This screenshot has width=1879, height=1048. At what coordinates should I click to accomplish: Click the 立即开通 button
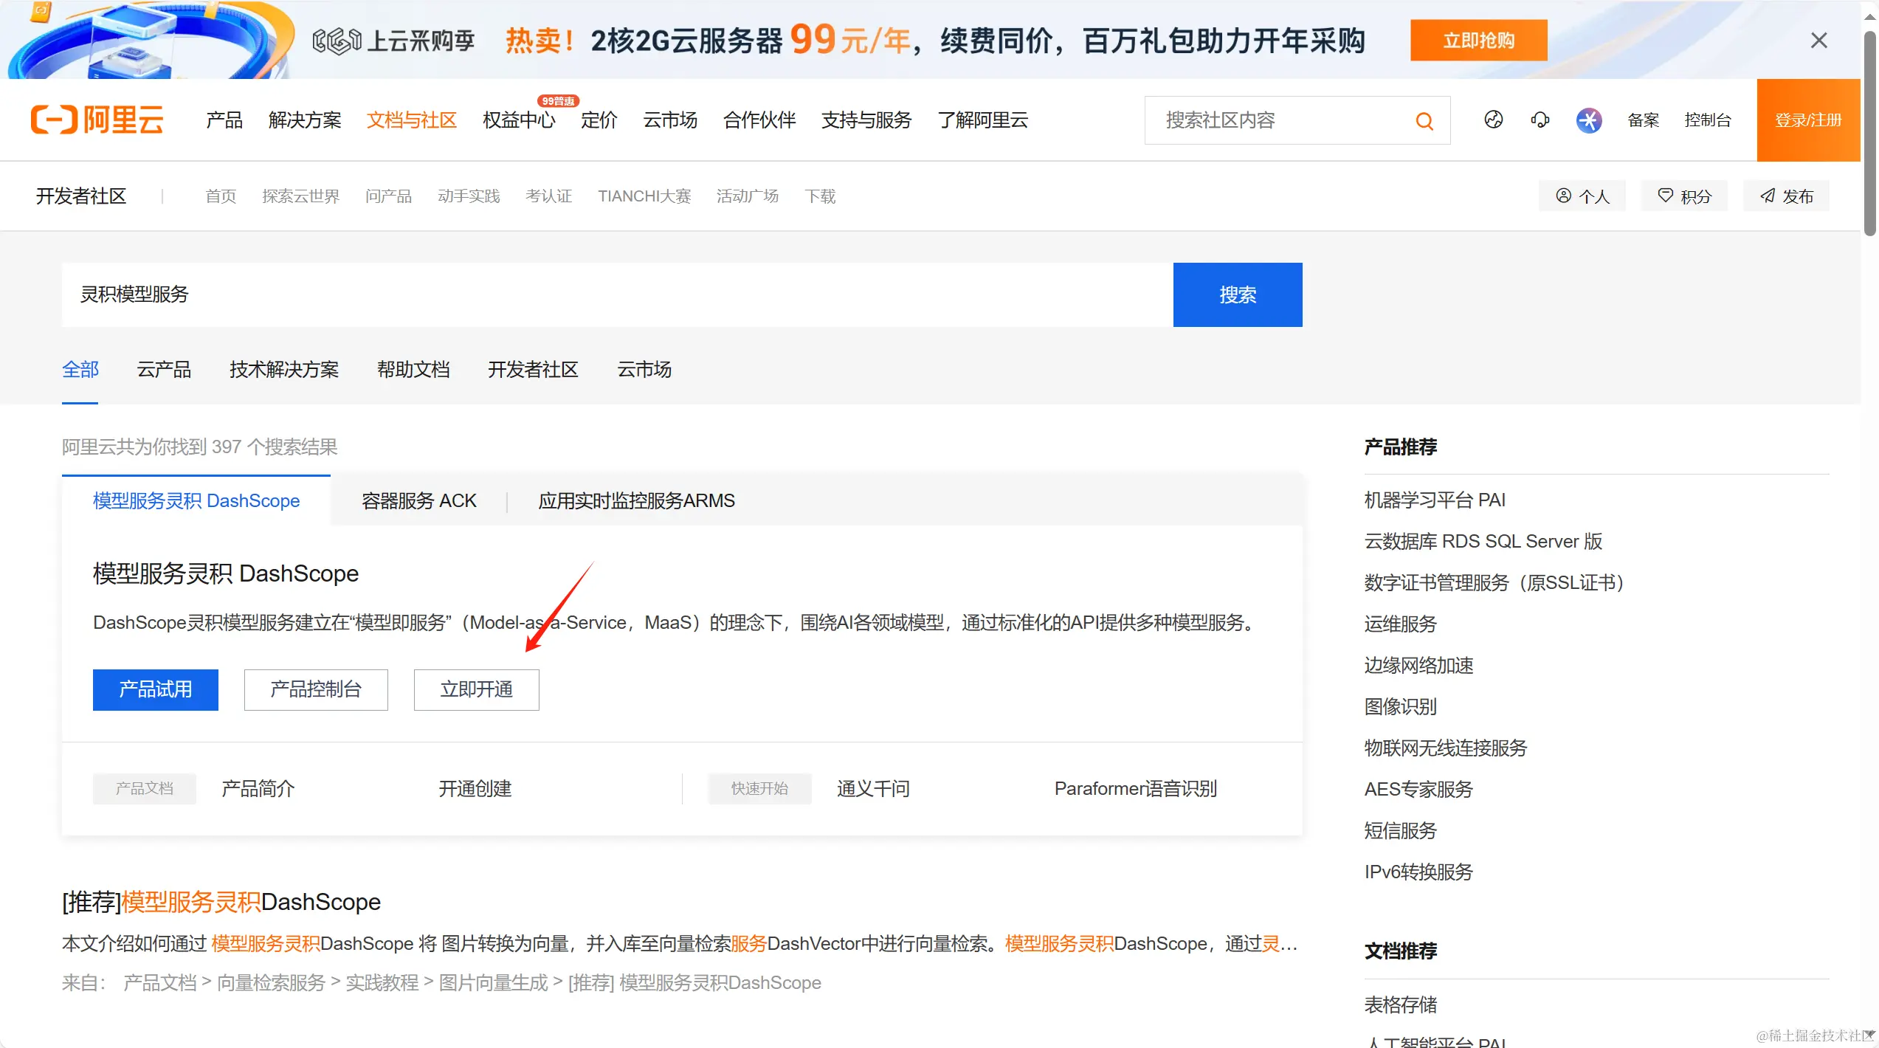tap(476, 689)
